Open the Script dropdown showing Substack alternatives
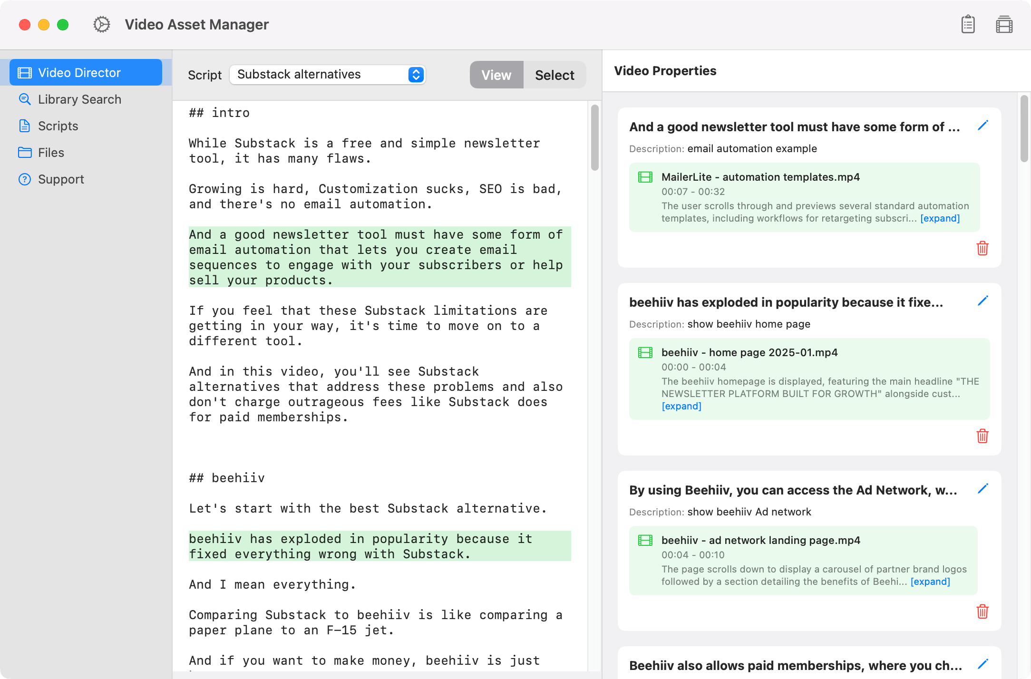The width and height of the screenshot is (1031, 679). pyautogui.click(x=328, y=75)
